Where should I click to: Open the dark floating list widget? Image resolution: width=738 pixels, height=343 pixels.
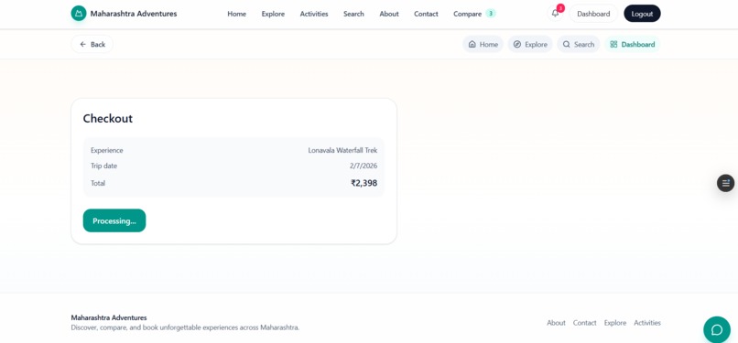click(725, 183)
